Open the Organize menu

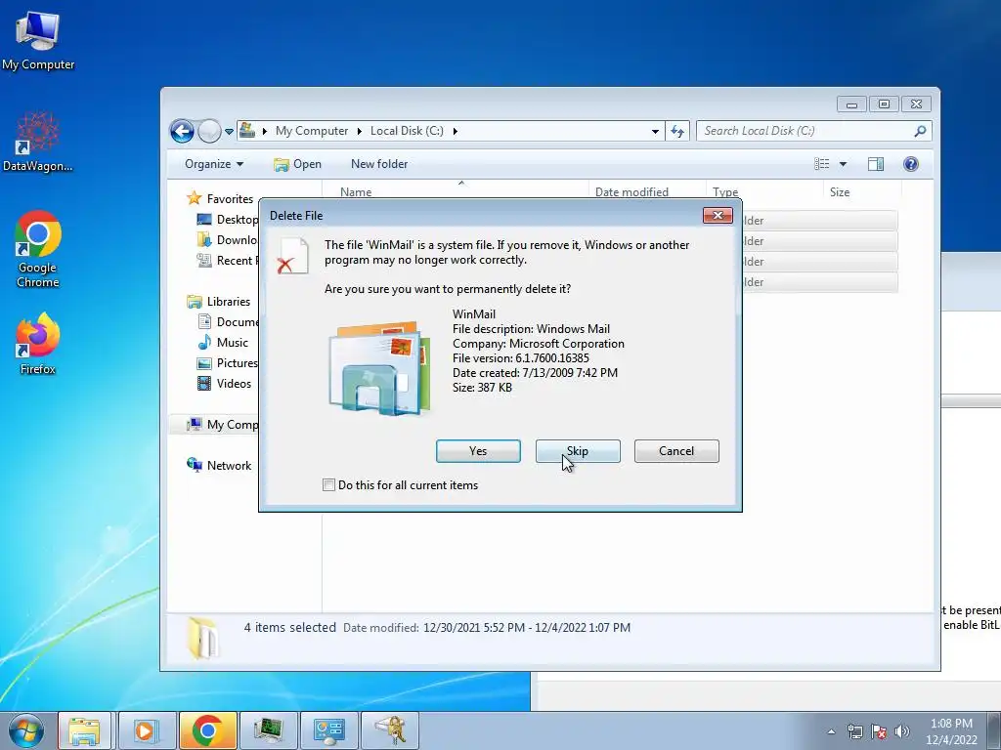(214, 164)
